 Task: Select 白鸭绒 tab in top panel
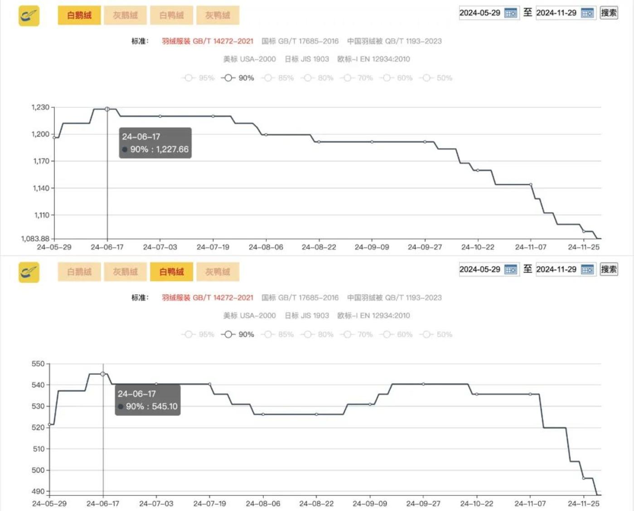coord(171,15)
